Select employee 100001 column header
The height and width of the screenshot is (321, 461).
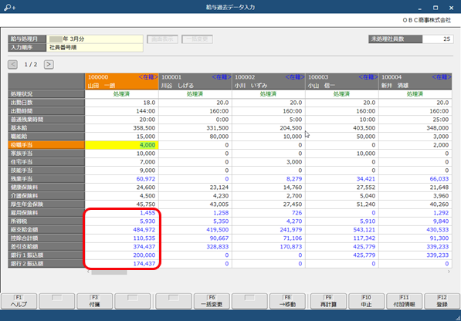[x=195, y=81]
